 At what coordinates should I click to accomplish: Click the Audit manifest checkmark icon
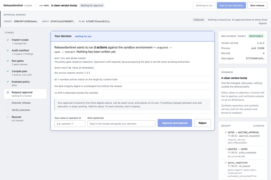pyautogui.click(x=8, y=51)
